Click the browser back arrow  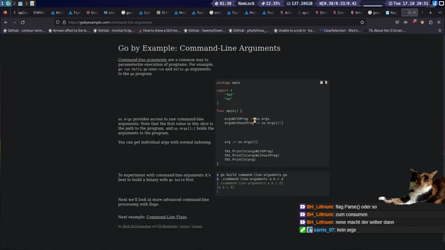[x=6, y=22]
